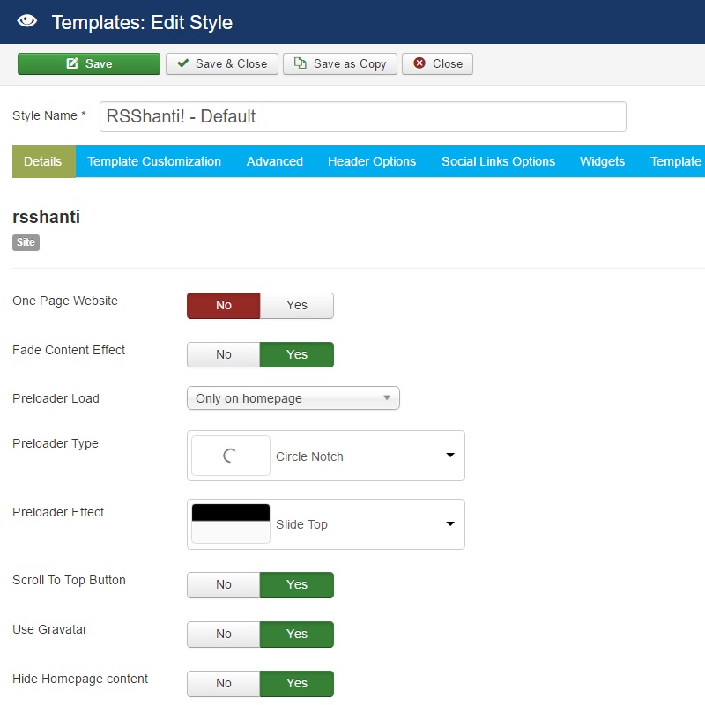Viewport: 705px width, 705px height.
Task: Click Save as Copy button
Action: (x=340, y=63)
